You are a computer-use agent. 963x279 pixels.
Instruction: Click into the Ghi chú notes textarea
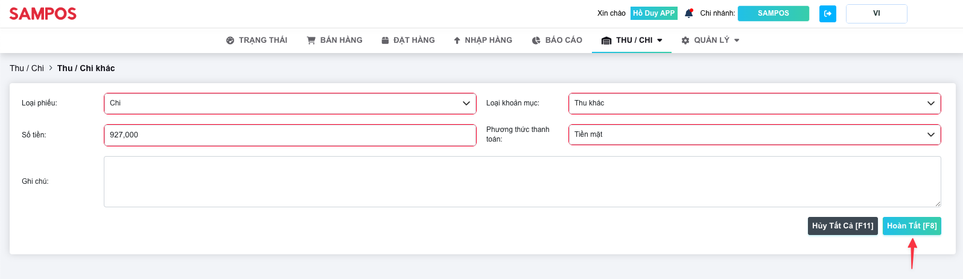522,181
